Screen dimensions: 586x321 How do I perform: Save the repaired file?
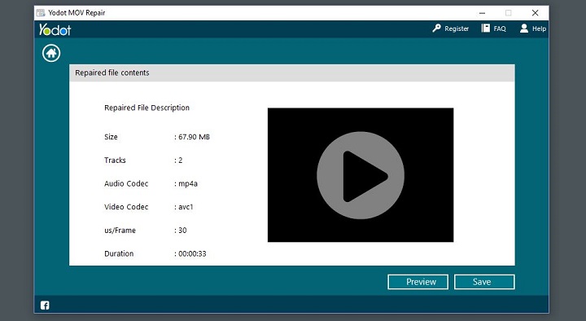point(484,282)
